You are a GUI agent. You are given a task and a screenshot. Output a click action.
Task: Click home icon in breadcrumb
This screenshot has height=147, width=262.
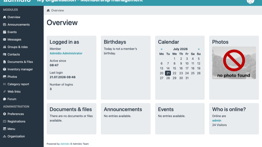48,10
